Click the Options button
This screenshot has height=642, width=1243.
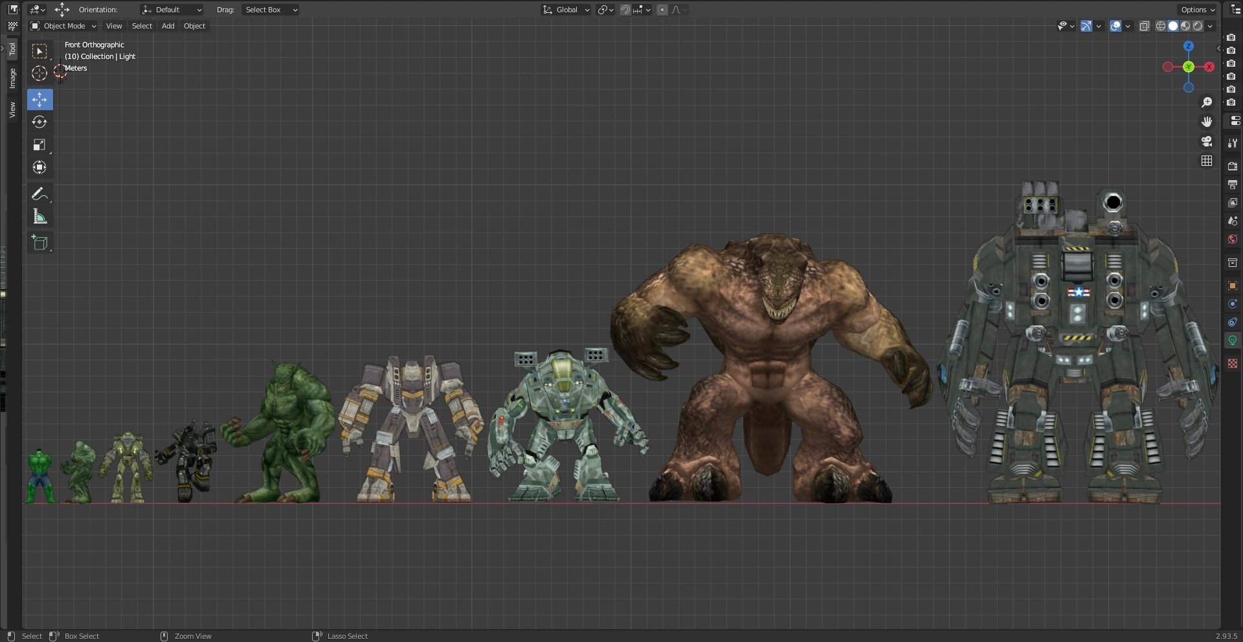(x=1197, y=10)
